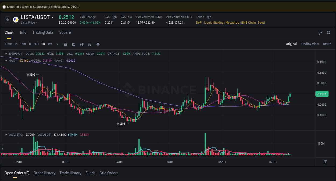Open the technical indicators icon
This screenshot has height=181, width=336.
pos(82,44)
